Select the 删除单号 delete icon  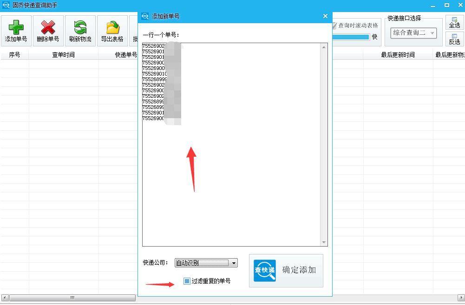47,27
